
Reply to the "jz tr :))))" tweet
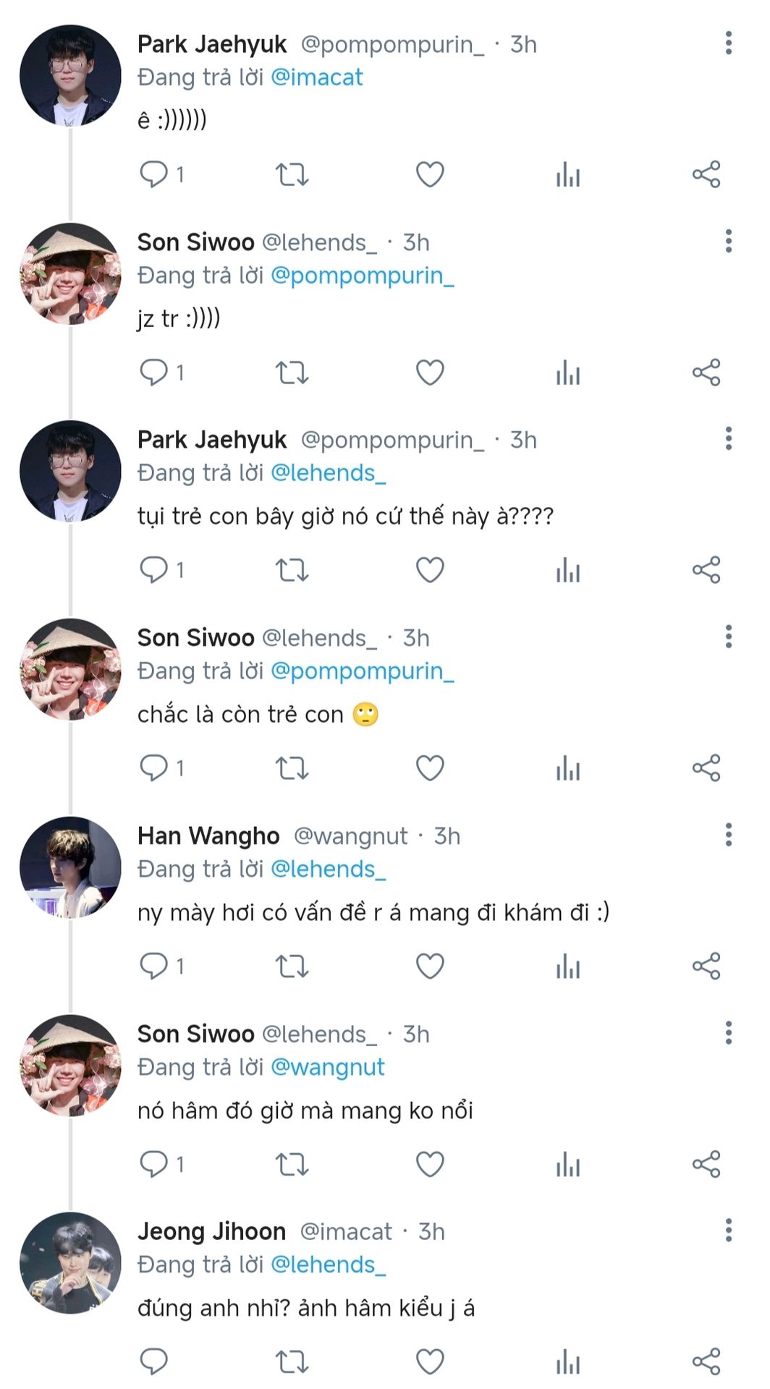click(x=153, y=373)
